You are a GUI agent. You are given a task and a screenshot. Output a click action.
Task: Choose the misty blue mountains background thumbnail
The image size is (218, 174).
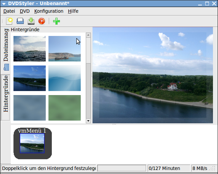[65, 78]
